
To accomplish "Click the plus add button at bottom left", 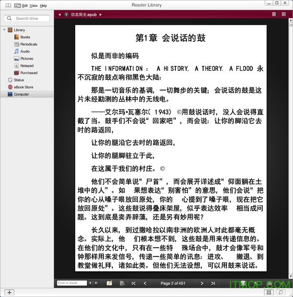I will coord(9,293).
